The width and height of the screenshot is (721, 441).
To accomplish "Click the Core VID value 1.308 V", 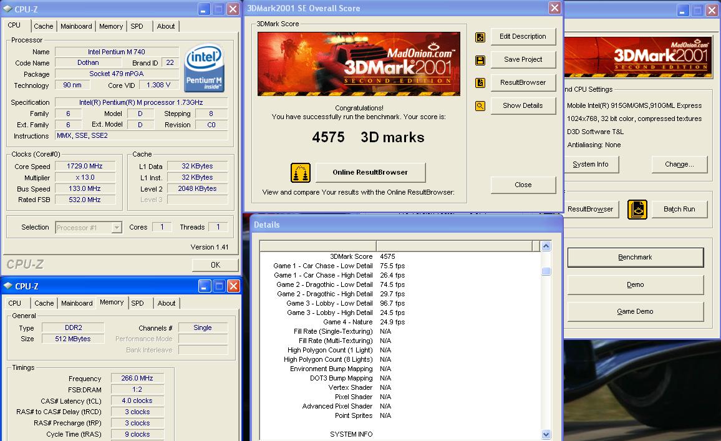I will (x=158, y=85).
